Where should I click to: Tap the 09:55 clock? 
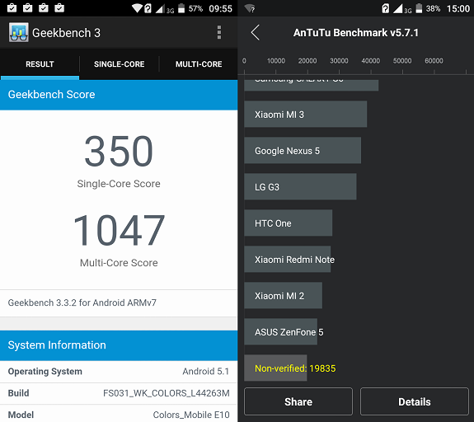point(220,8)
